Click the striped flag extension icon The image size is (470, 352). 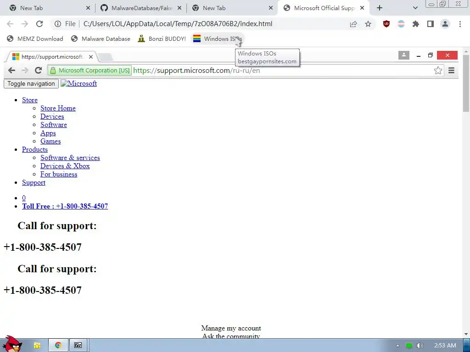pyautogui.click(x=401, y=24)
